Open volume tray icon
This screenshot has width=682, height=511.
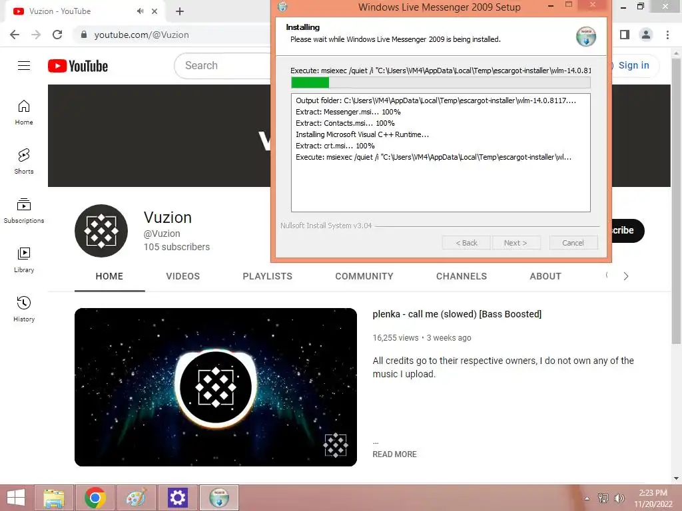pos(619,498)
